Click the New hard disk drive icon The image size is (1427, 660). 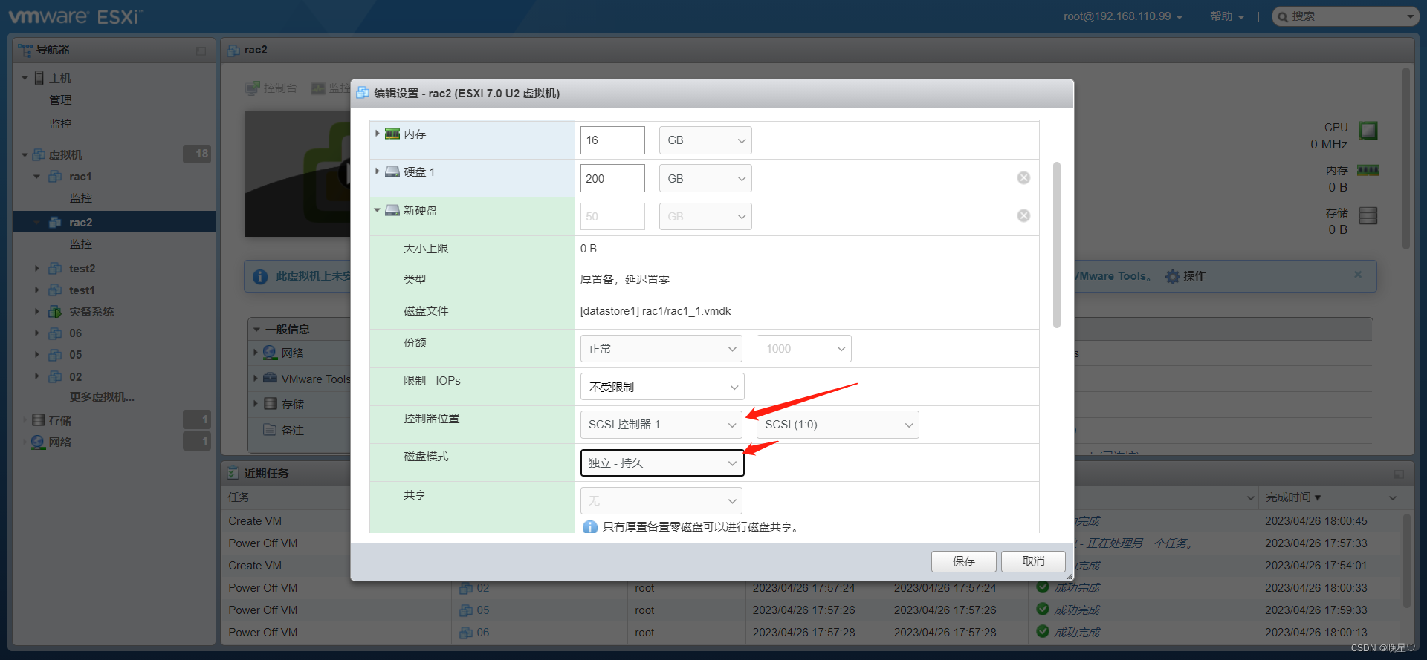click(392, 210)
